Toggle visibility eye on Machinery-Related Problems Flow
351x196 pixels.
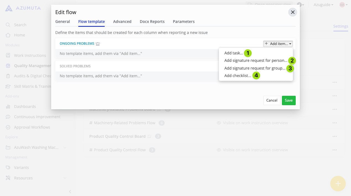219,123
